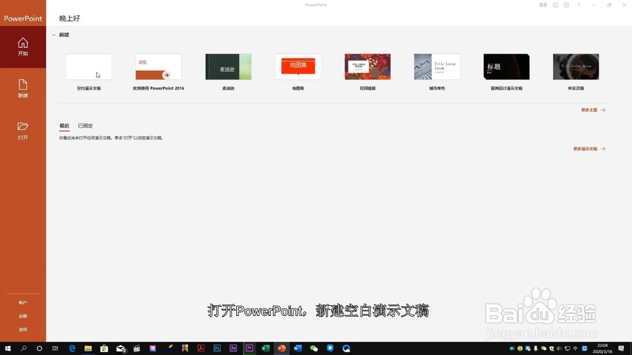
Task: Switch to the 最近 tab
Action: tap(64, 126)
